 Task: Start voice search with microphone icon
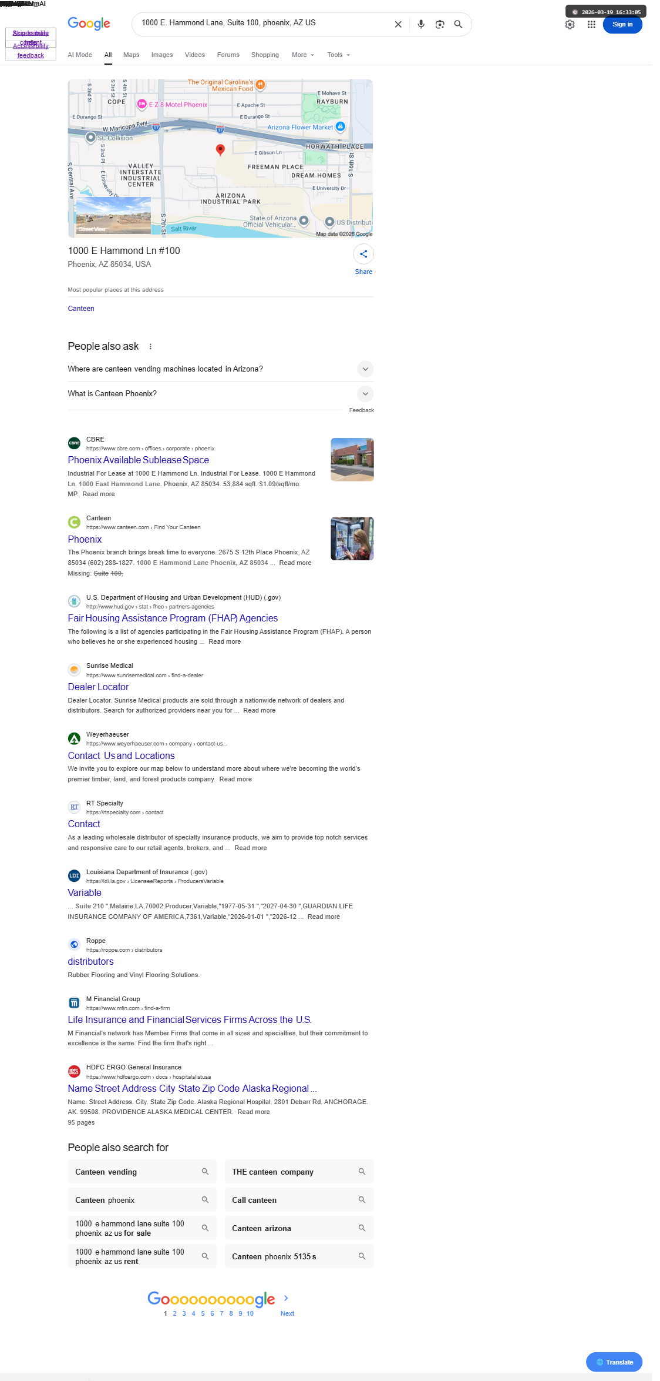[421, 24]
